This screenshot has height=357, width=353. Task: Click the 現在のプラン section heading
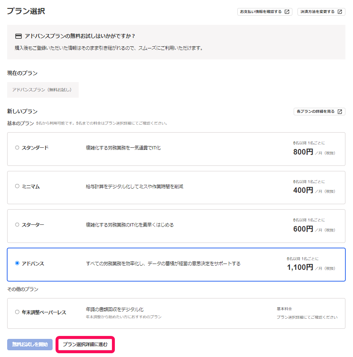click(x=22, y=73)
